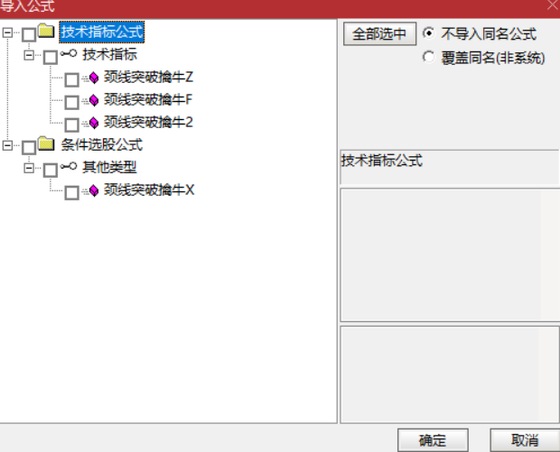Enable the 条件选股公式 folder checkbox
The image size is (560, 452).
click(x=29, y=147)
